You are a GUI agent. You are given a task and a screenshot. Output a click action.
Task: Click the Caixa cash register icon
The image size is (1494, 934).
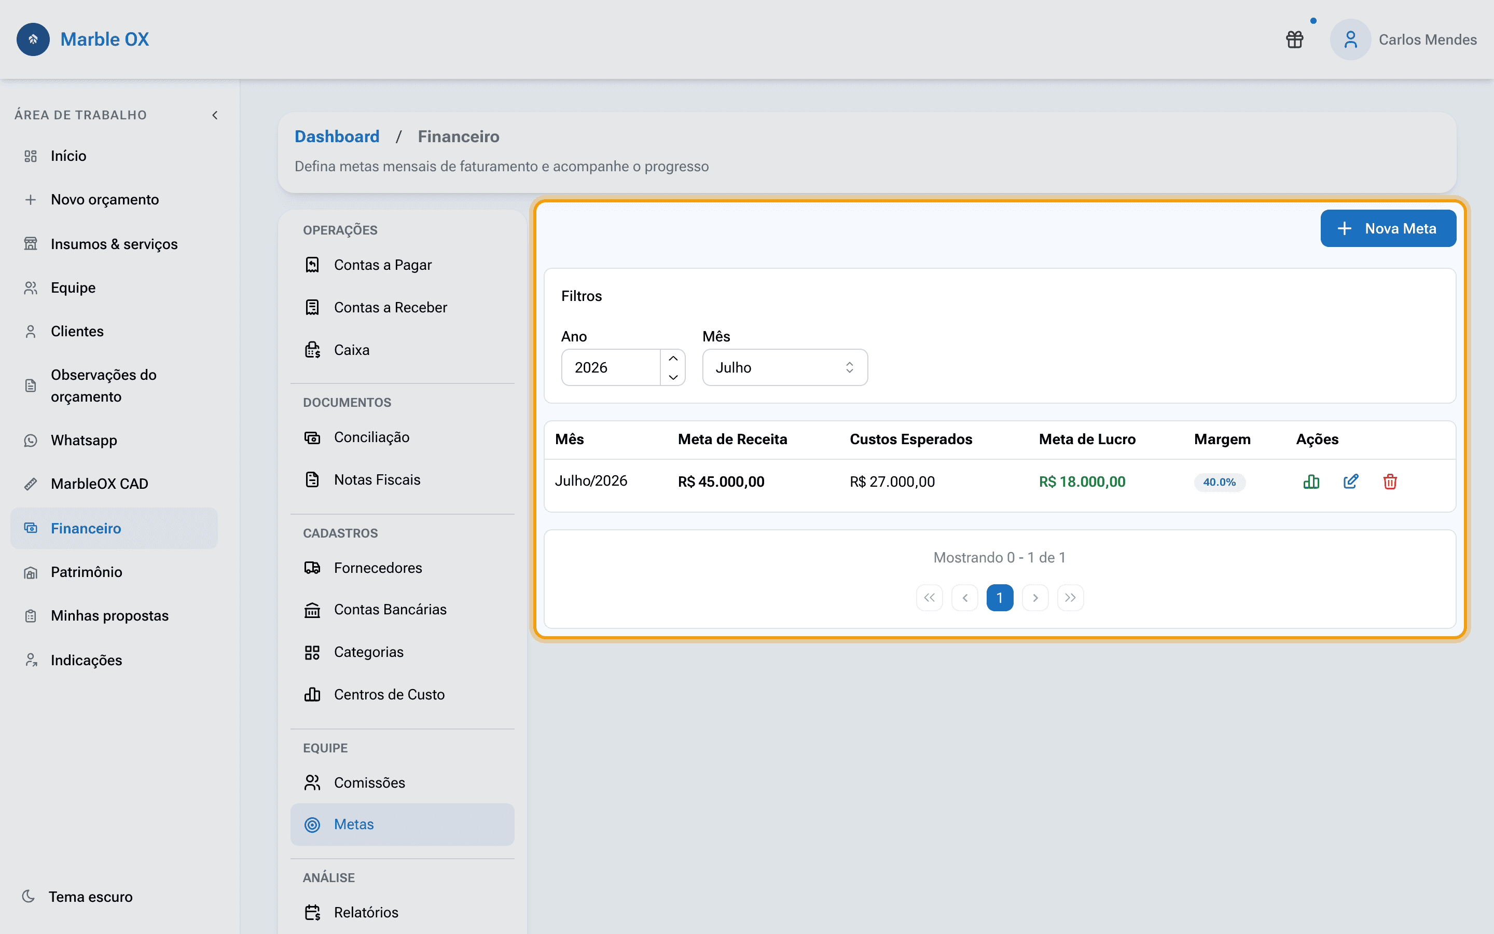tap(312, 350)
